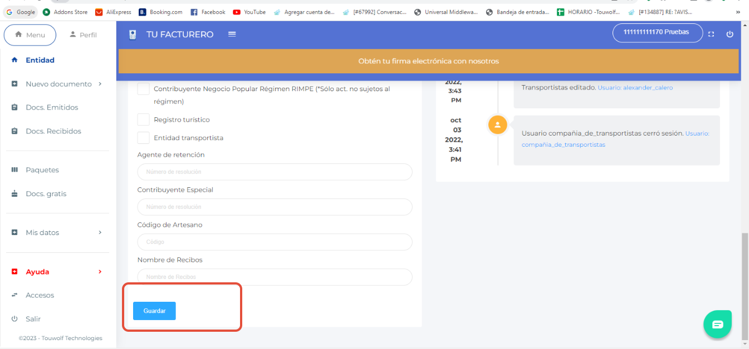Click the Docs. gratis cake icon
This screenshot has height=349, width=749.
coord(14,194)
